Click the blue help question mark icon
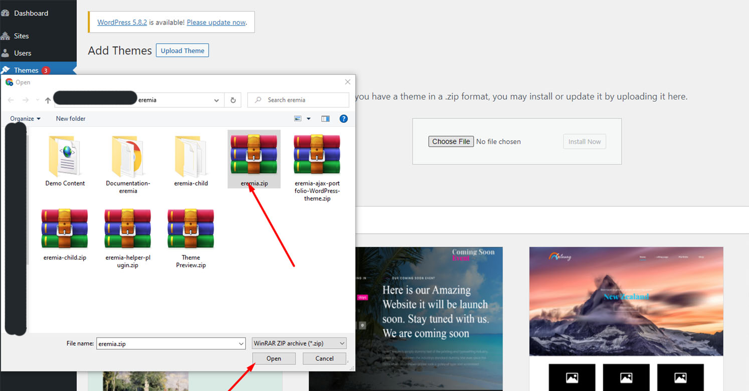This screenshot has height=391, width=749. 343,119
